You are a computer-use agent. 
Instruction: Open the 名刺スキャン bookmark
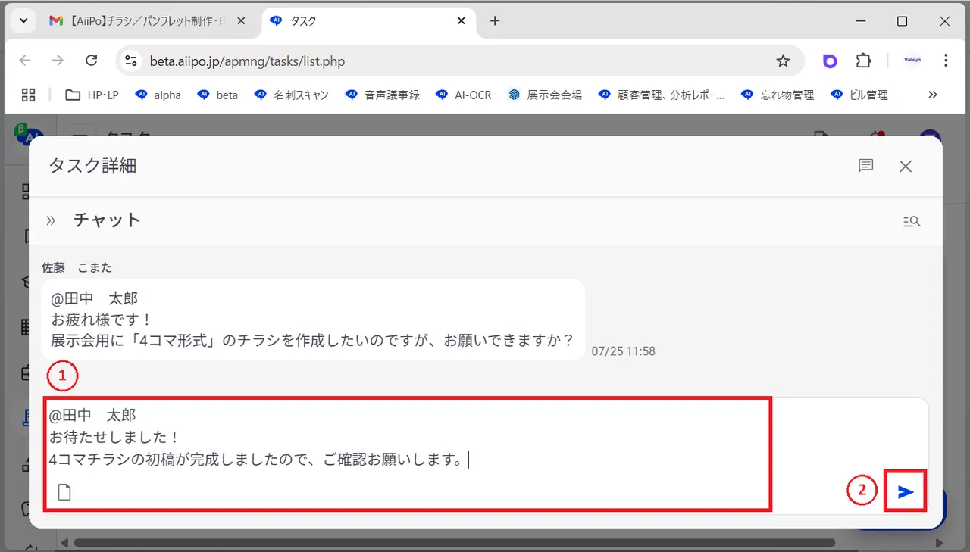pos(292,95)
